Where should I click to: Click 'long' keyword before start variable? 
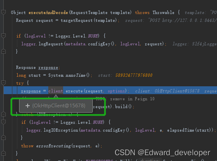tap(21, 75)
